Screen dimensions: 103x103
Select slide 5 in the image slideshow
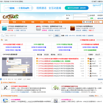coord(12,59)
